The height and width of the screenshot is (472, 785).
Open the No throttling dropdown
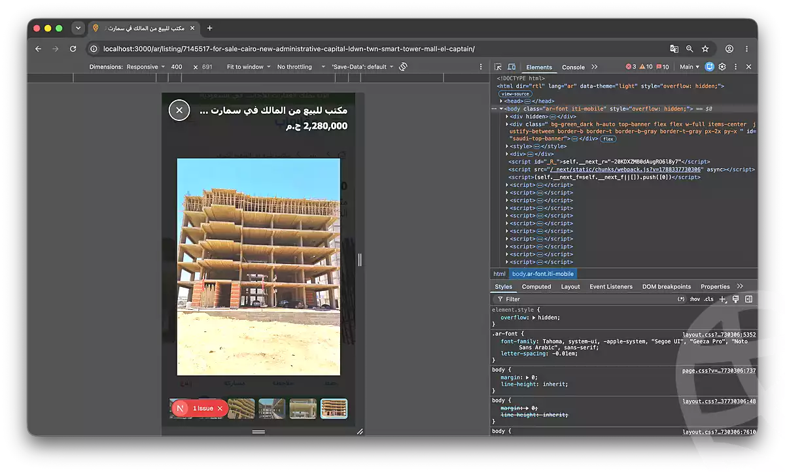click(x=301, y=67)
